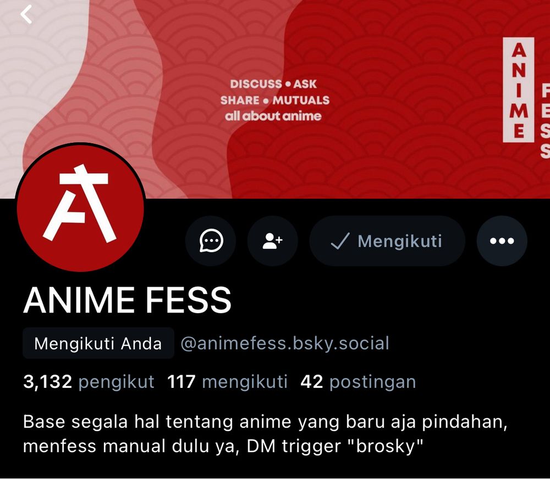
Task: Select the @animefess.bsky.social handle
Action: click(x=285, y=343)
